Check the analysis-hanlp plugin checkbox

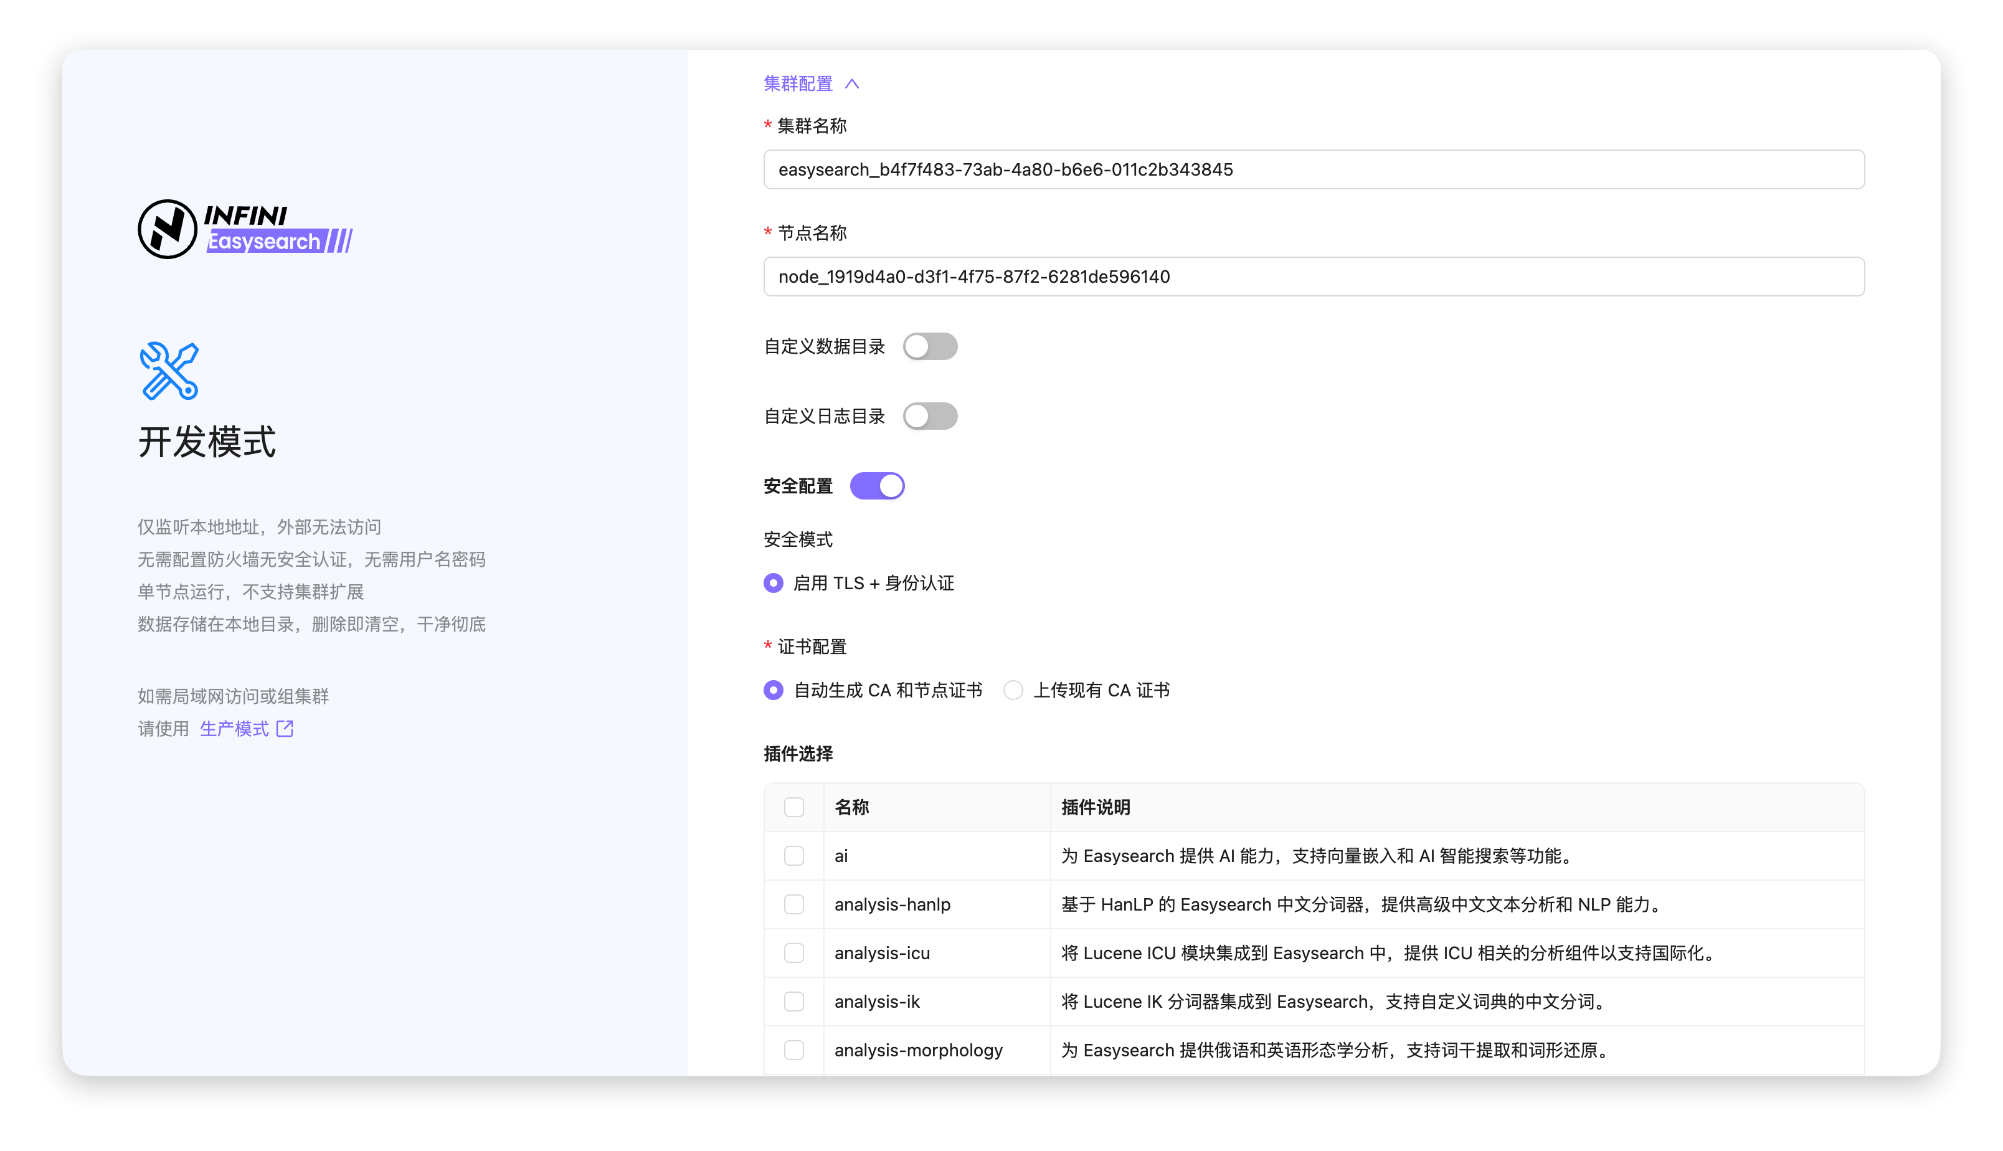[793, 904]
